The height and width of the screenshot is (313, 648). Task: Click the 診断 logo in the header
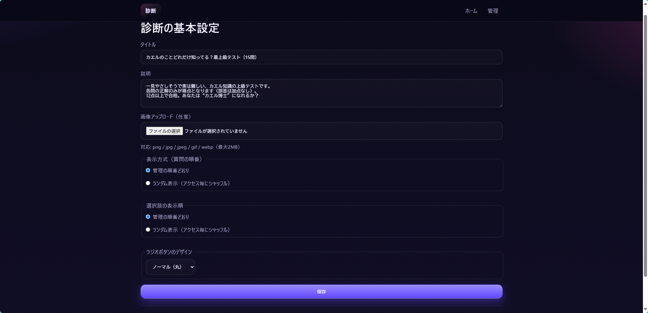tap(150, 11)
